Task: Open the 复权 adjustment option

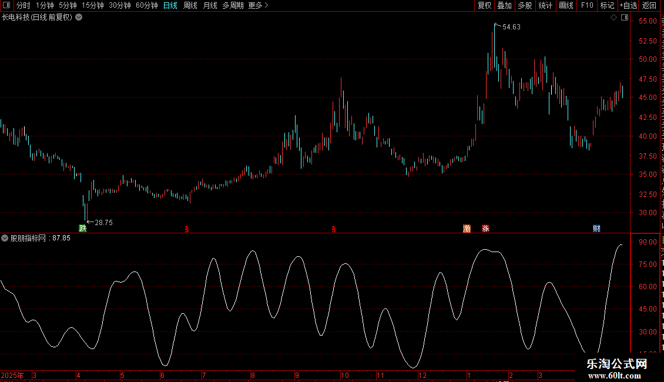Action: tap(484, 5)
